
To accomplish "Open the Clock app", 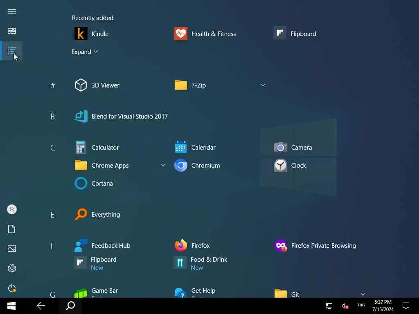I will coord(290,166).
